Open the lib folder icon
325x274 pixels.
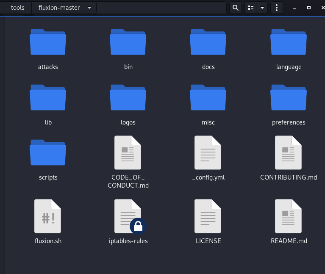[48, 97]
